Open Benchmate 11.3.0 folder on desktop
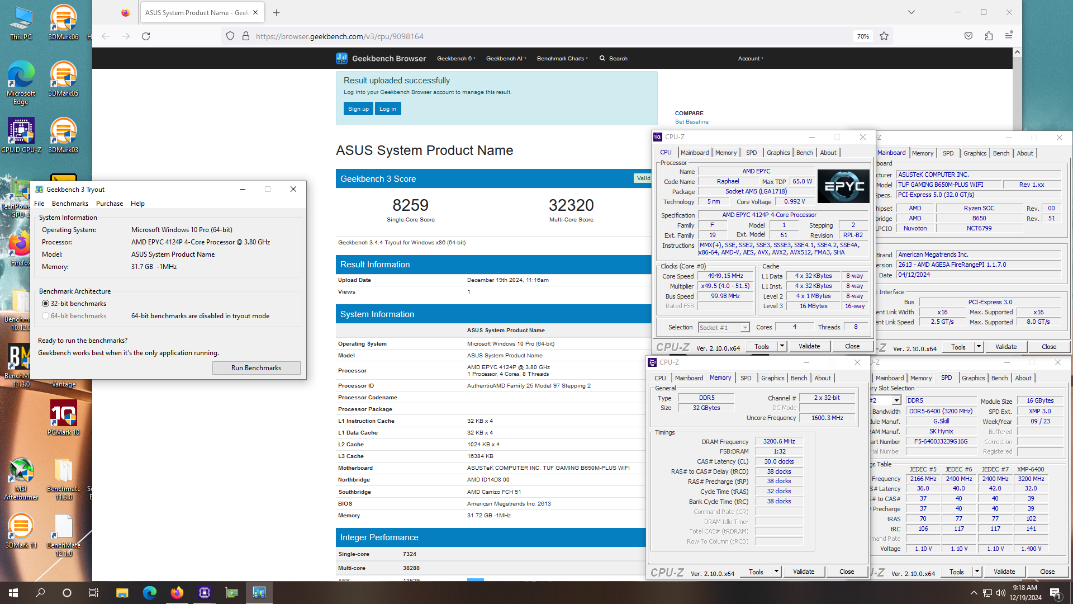 pos(63,478)
